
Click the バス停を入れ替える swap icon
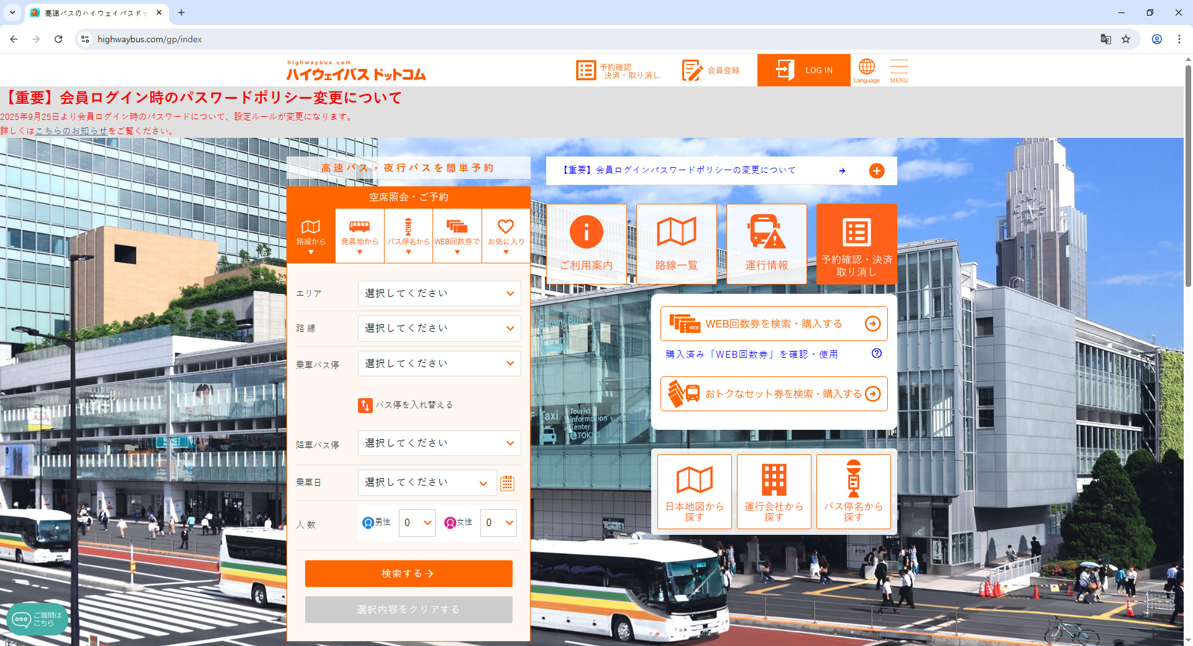(x=365, y=405)
